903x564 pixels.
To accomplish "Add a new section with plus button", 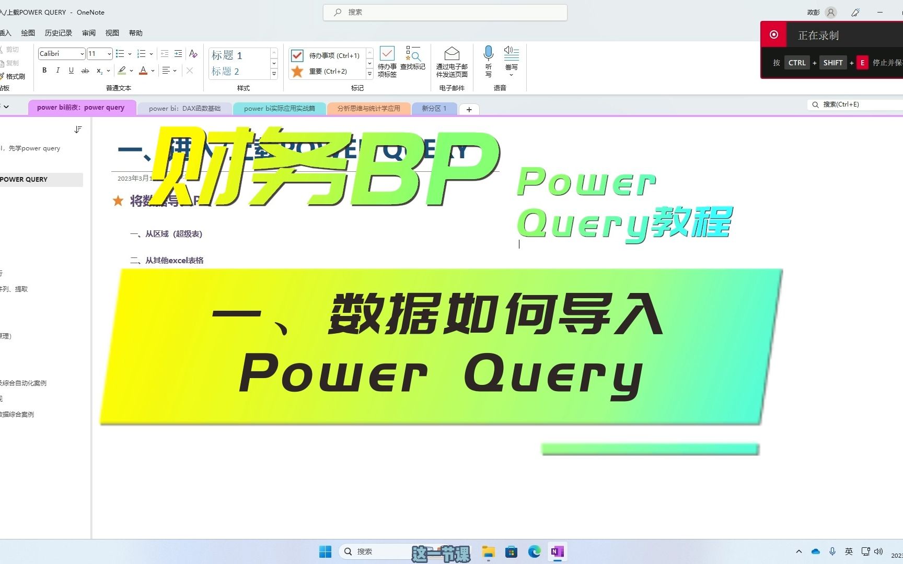I will pos(469,109).
